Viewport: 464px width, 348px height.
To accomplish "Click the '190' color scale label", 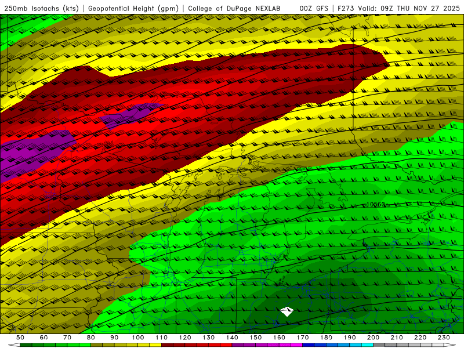I will (350, 338).
